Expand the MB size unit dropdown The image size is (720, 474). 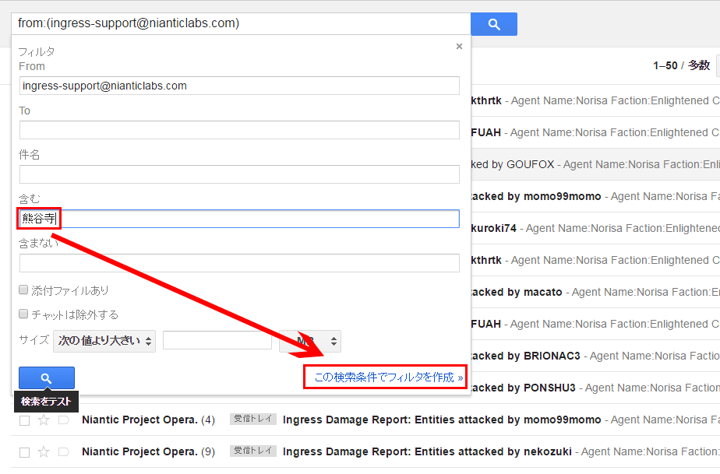(x=309, y=341)
